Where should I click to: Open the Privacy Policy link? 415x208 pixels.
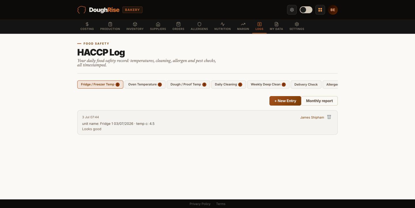click(200, 204)
